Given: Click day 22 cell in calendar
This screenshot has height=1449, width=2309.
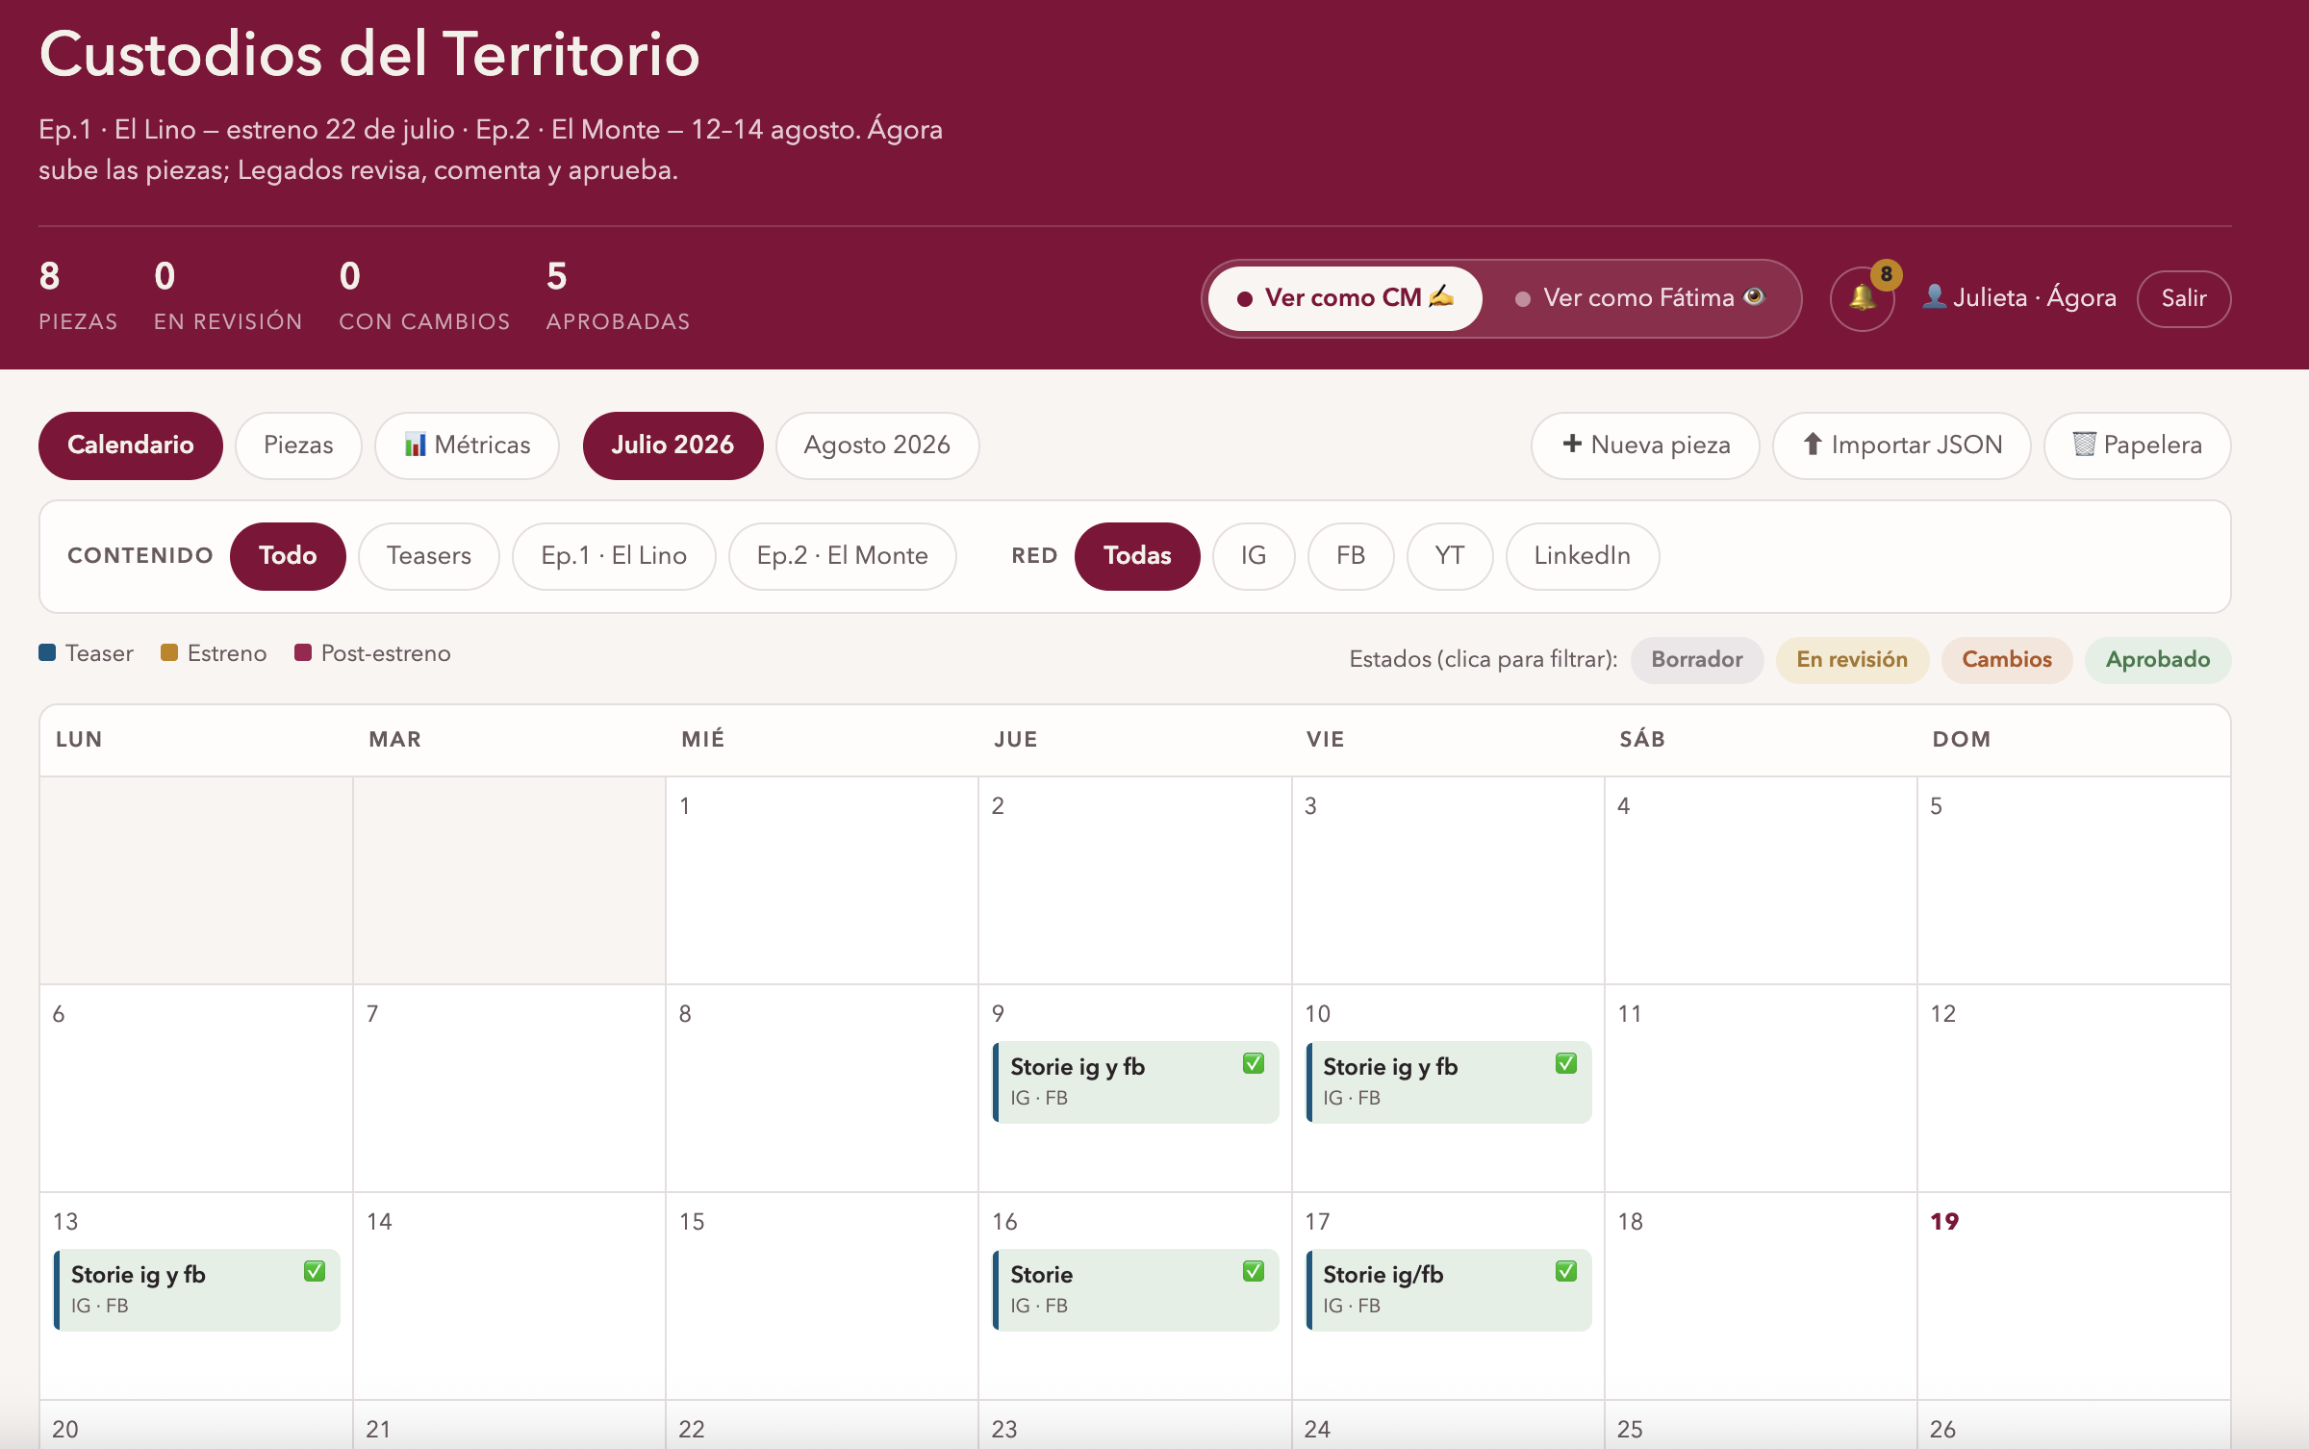Looking at the screenshot, I should click(x=822, y=1425).
